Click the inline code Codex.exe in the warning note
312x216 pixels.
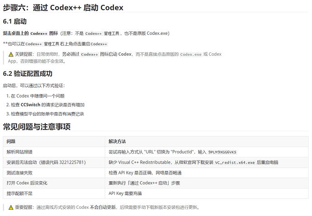191,54
